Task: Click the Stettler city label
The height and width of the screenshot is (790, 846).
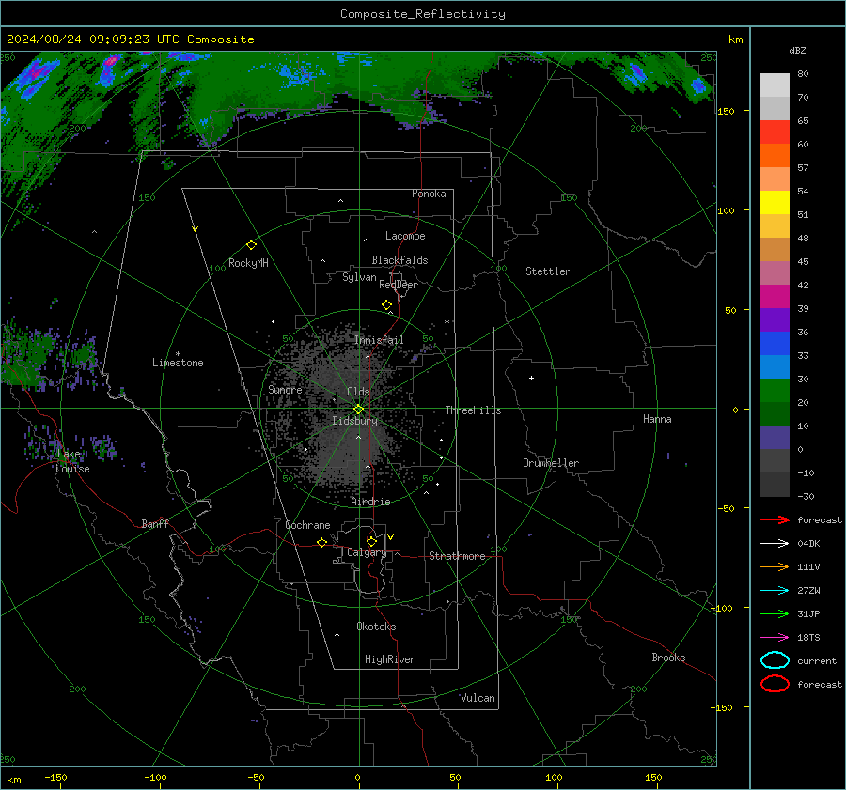Action: tap(548, 271)
